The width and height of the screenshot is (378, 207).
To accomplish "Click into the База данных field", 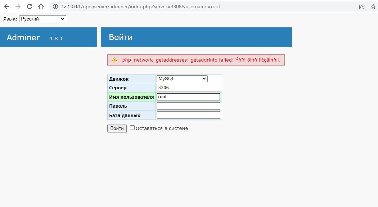I will coord(188,115).
